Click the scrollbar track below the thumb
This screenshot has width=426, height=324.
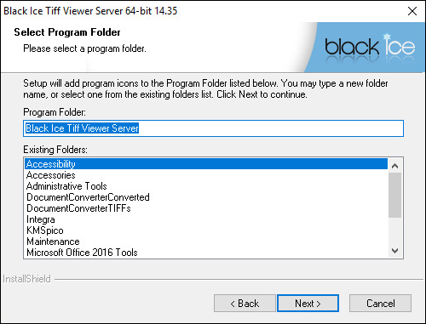(394, 231)
